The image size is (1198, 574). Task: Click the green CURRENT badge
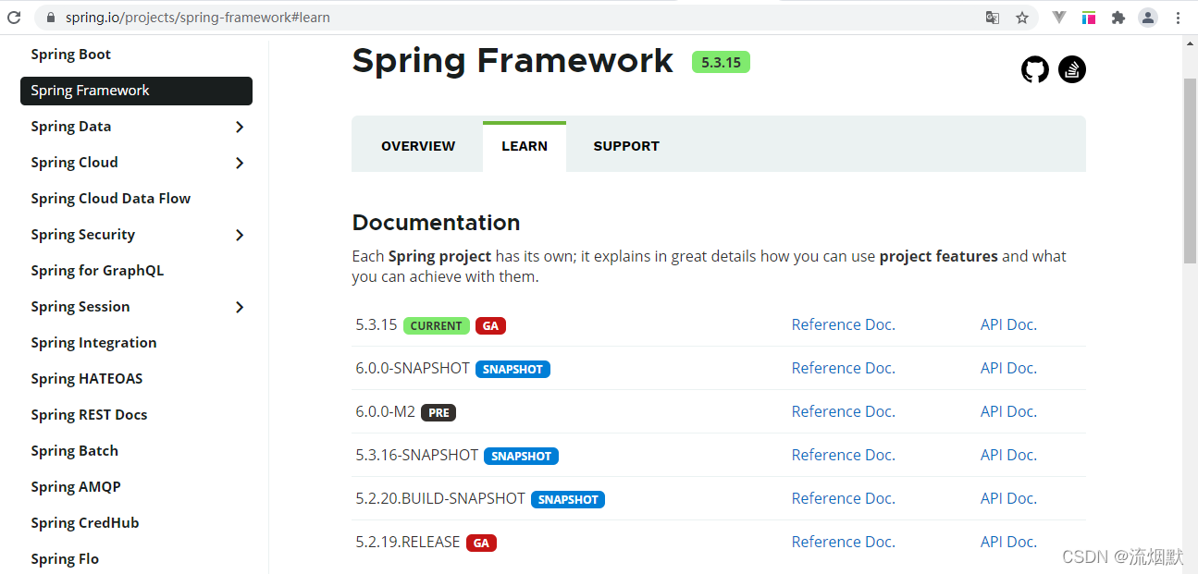[436, 325]
